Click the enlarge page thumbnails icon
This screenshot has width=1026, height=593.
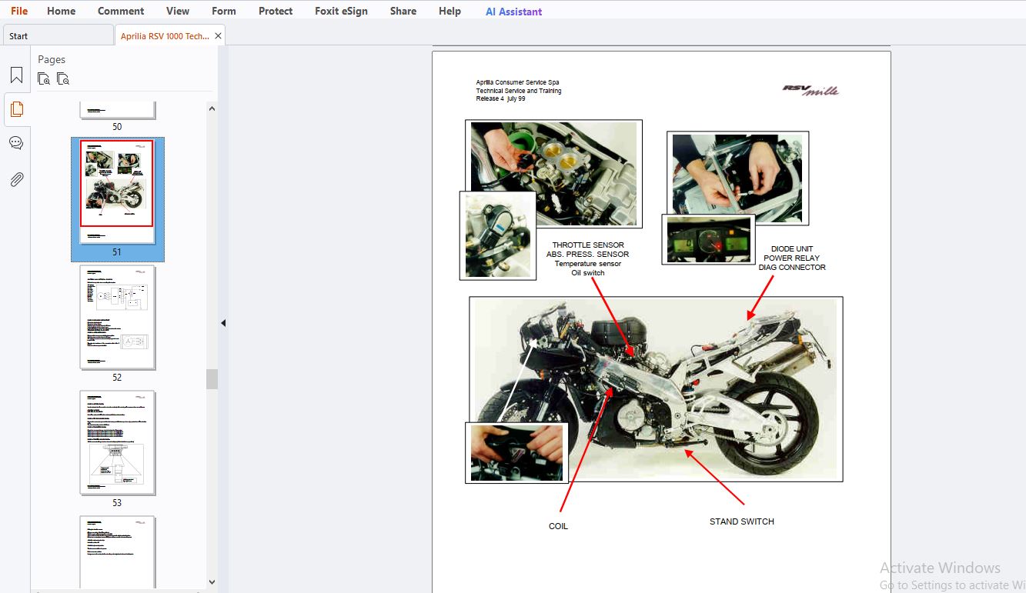[x=44, y=78]
